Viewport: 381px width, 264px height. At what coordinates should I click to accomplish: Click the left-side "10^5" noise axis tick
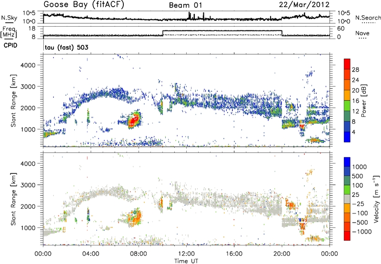29,13
